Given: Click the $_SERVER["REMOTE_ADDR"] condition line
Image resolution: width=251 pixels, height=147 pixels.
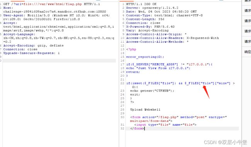Looking at the screenshot, I should coord(169,64).
